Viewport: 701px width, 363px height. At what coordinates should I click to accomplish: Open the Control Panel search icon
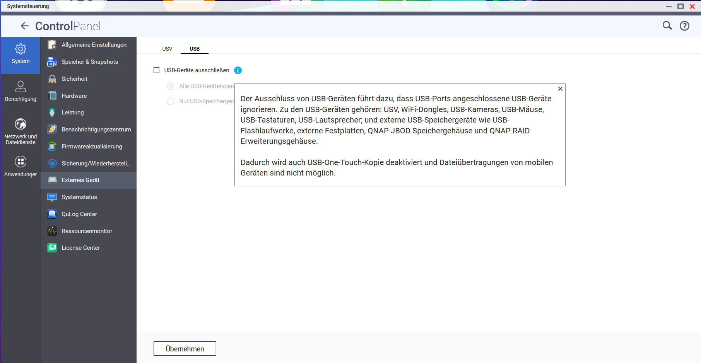pos(667,26)
